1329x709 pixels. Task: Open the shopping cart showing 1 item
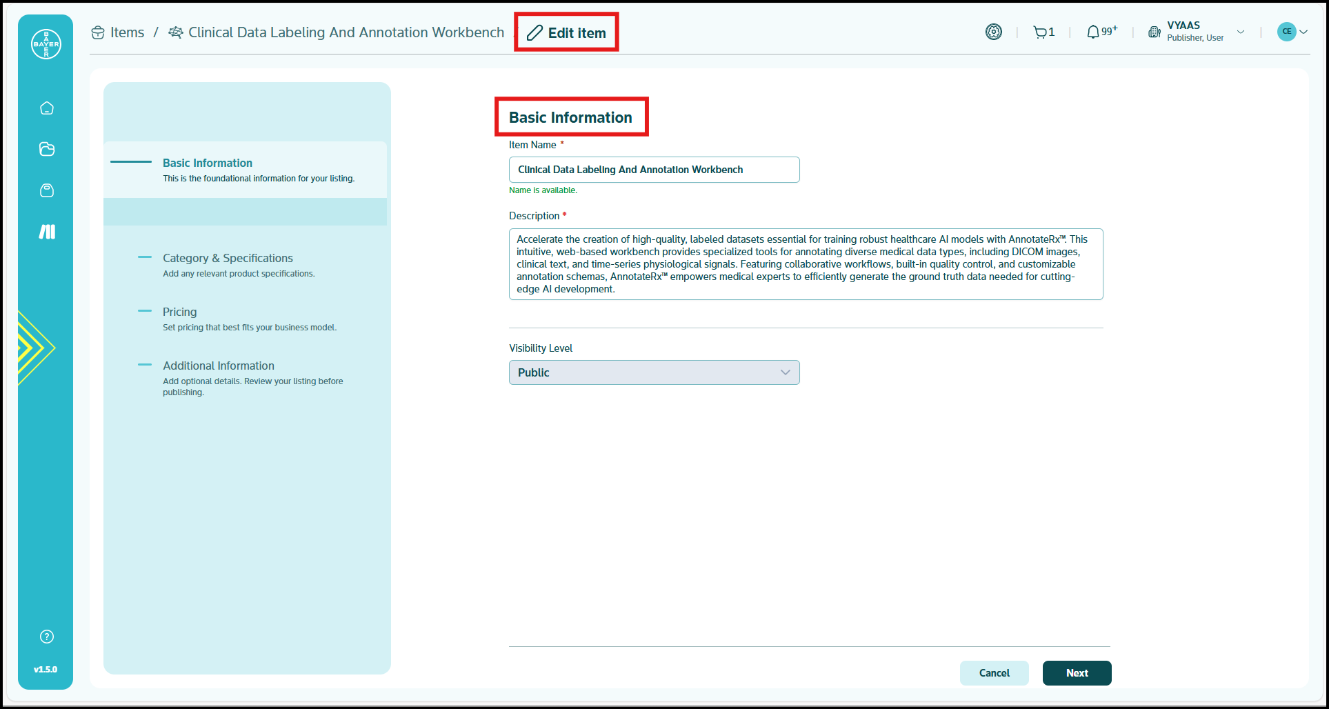[1042, 31]
